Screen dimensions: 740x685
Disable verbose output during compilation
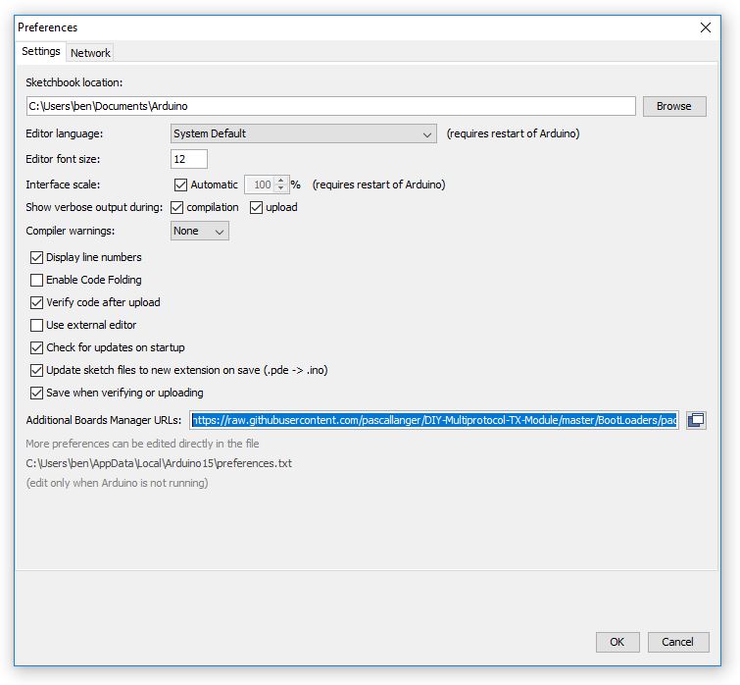tap(177, 207)
